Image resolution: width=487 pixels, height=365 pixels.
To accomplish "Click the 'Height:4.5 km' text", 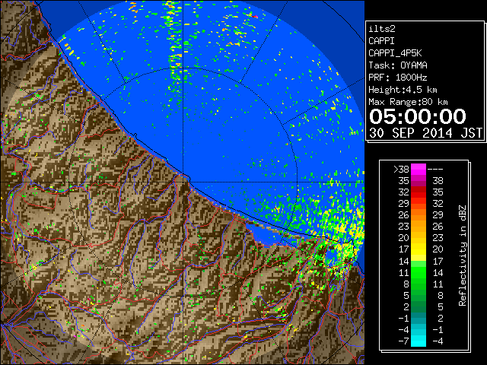I will click(403, 90).
